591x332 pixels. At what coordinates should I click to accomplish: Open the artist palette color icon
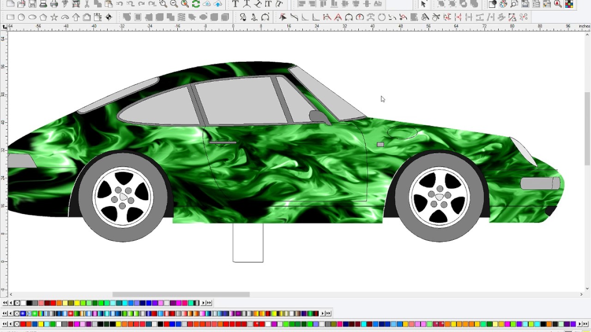click(503, 4)
